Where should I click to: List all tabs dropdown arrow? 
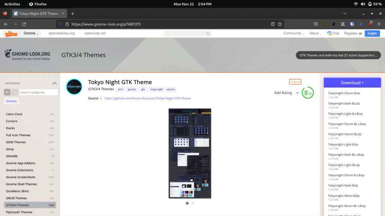(345, 13)
